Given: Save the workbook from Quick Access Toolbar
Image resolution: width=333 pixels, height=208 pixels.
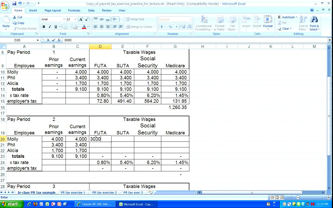Looking at the screenshot, I should coord(14,3).
